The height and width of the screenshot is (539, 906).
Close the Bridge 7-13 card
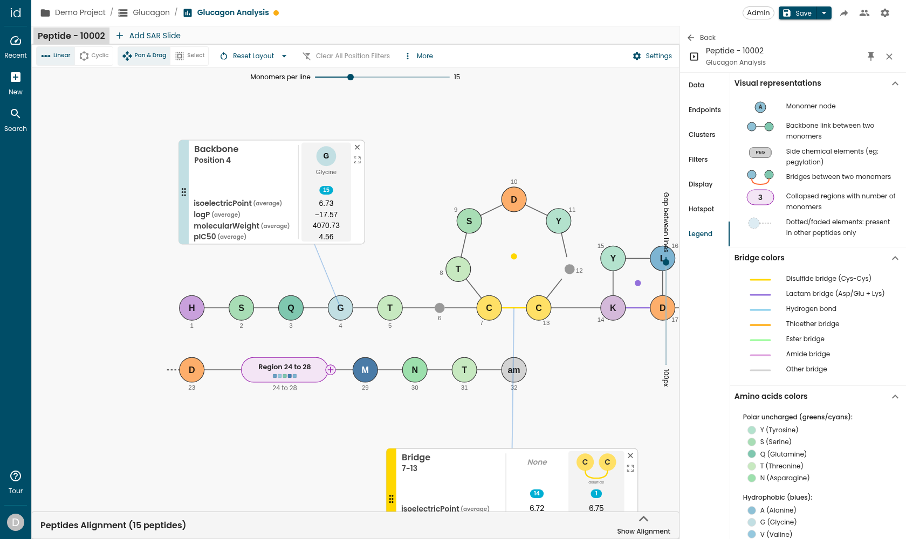point(630,455)
